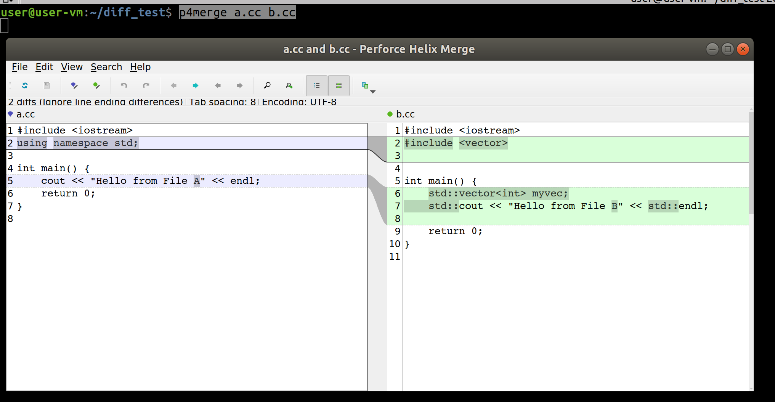This screenshot has width=775, height=402.
Task: Select the a.cc file label
Action: [x=25, y=114]
